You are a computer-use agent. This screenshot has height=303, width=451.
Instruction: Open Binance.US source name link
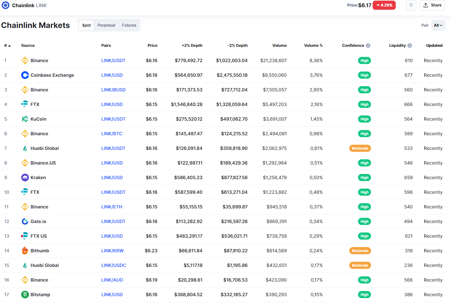click(x=43, y=163)
